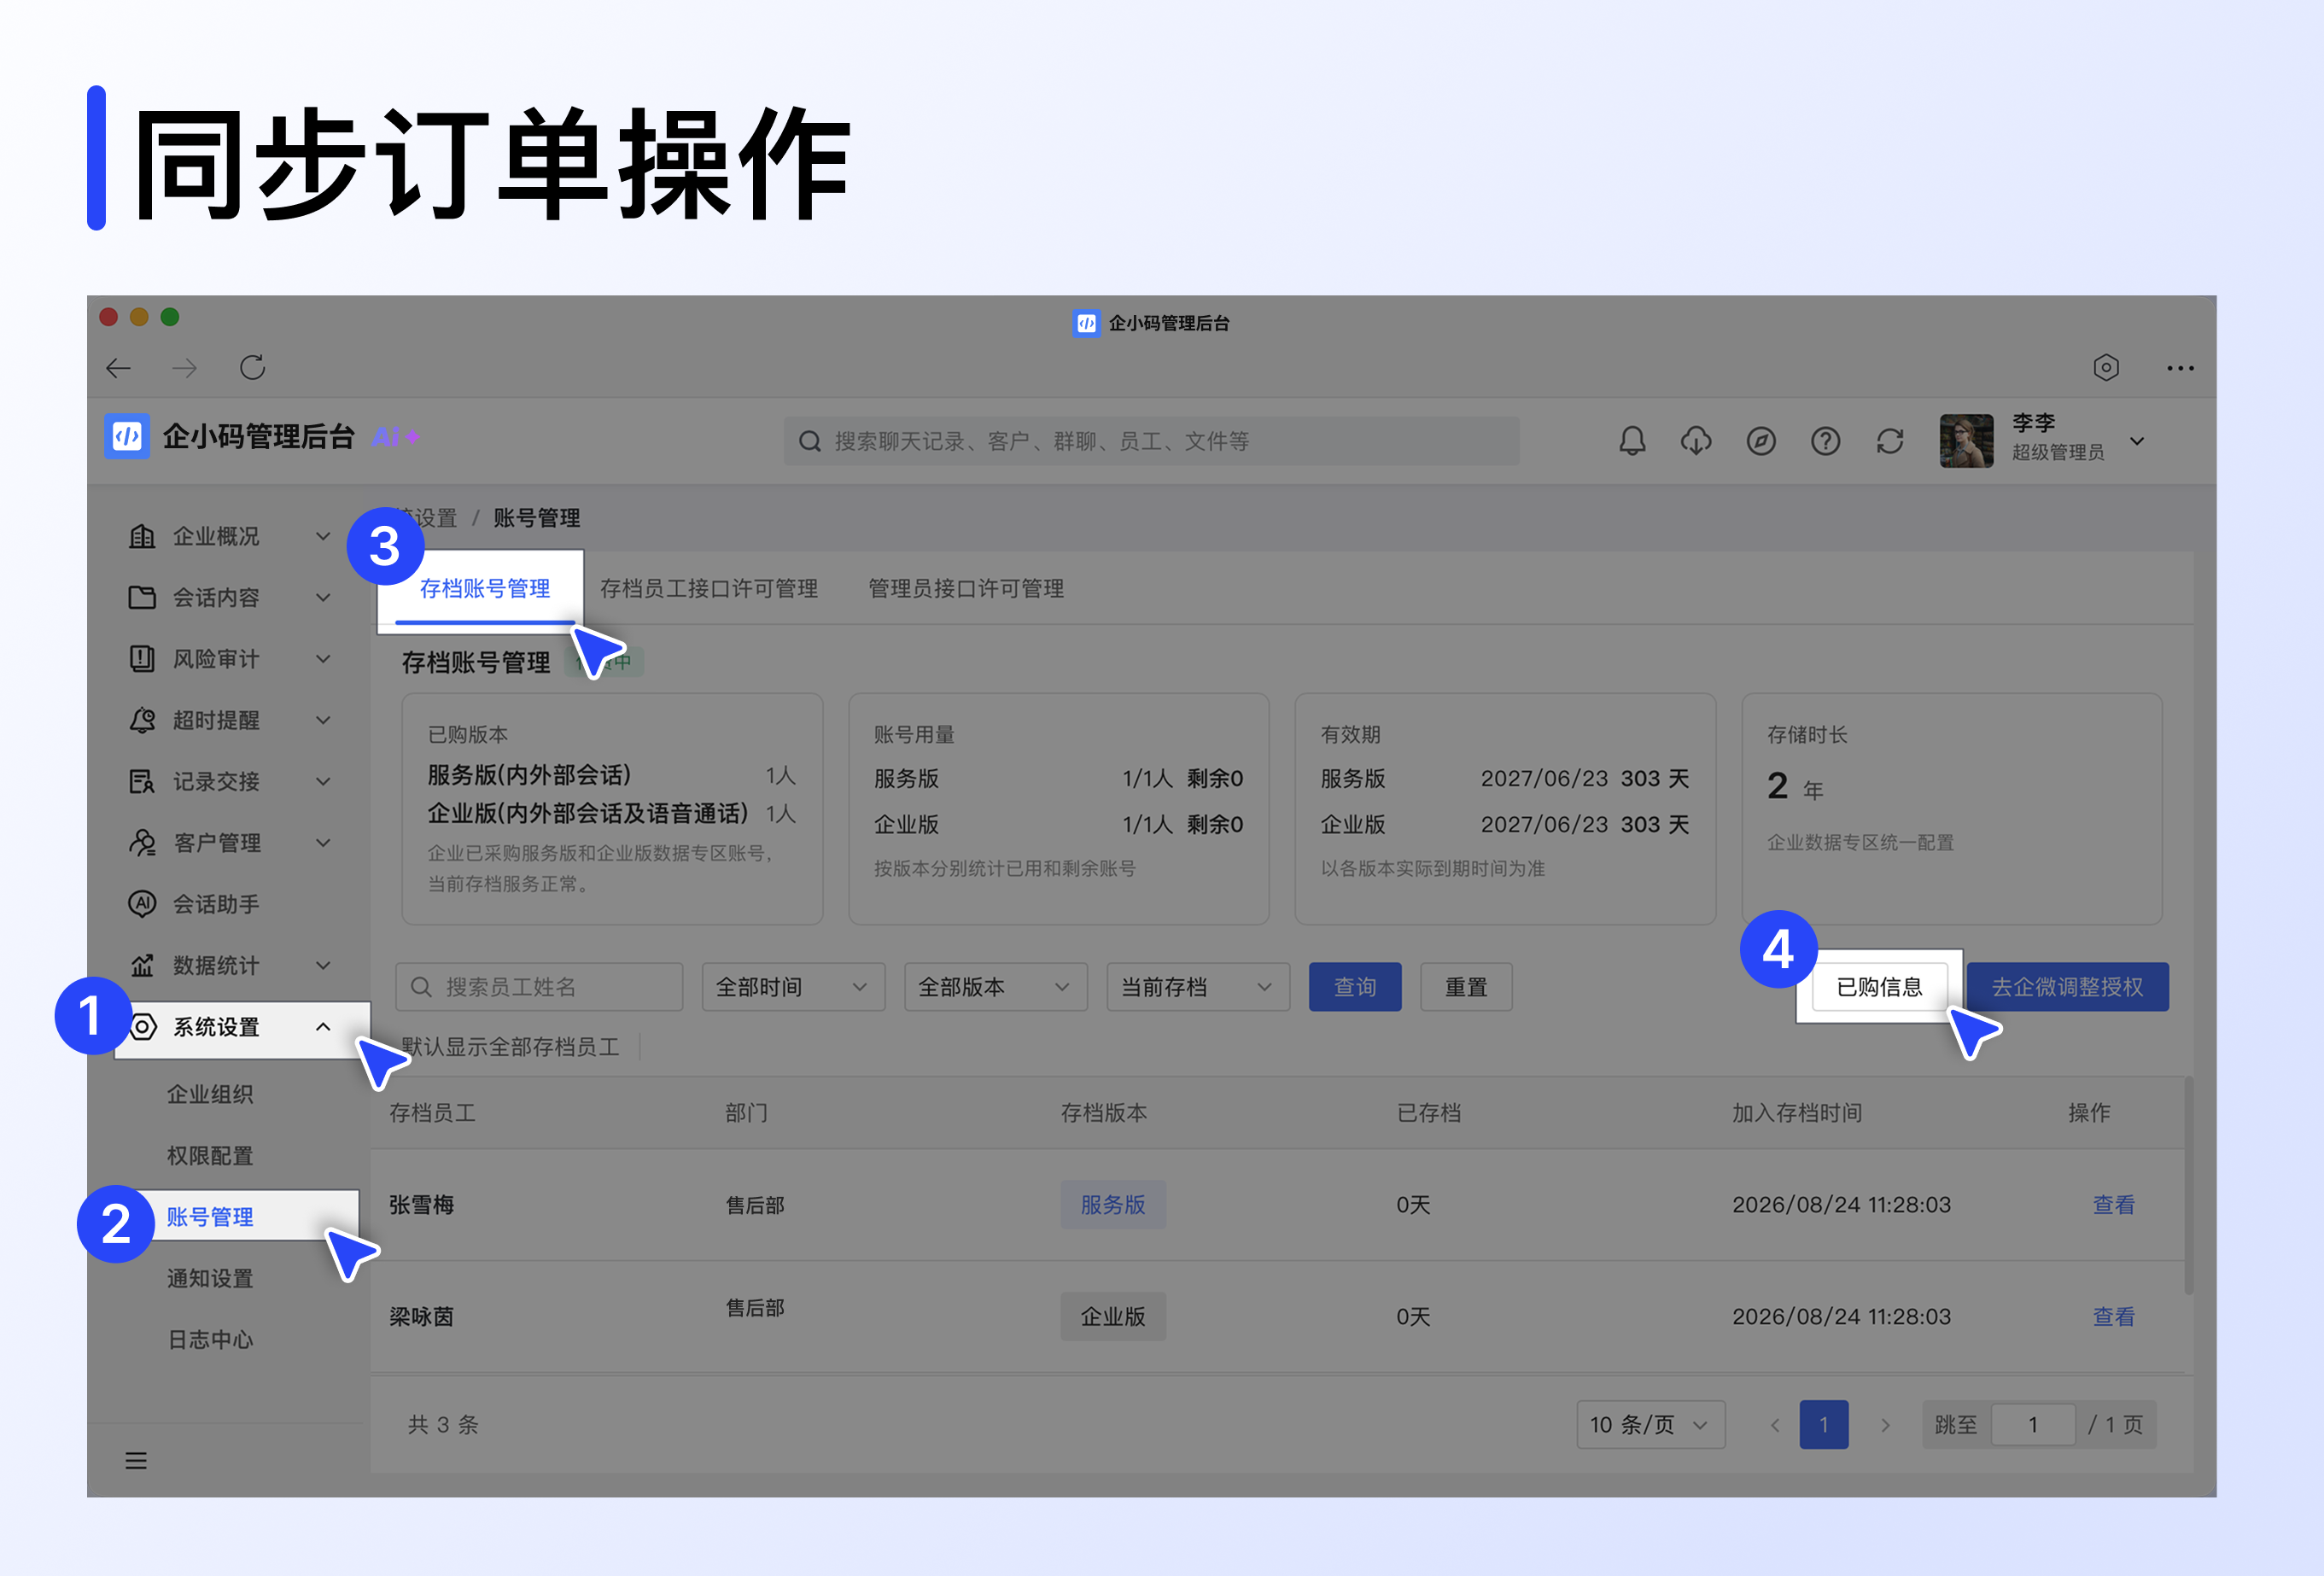2324x1576 pixels.
Task: Open the user account dropdown arrow
Action: 2137,441
